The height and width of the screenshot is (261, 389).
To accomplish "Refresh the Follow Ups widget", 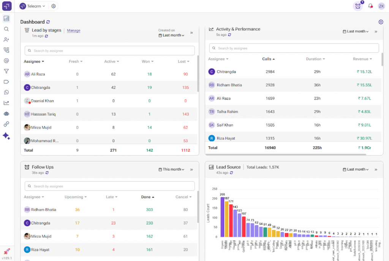I will click(46, 172).
